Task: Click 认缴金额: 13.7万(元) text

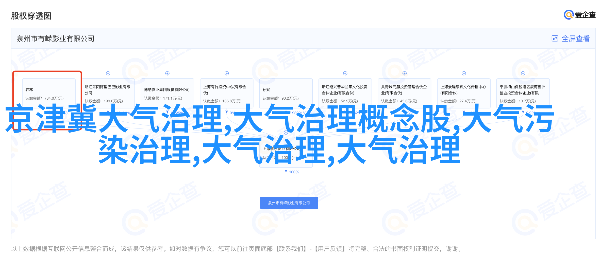Action: point(518,101)
